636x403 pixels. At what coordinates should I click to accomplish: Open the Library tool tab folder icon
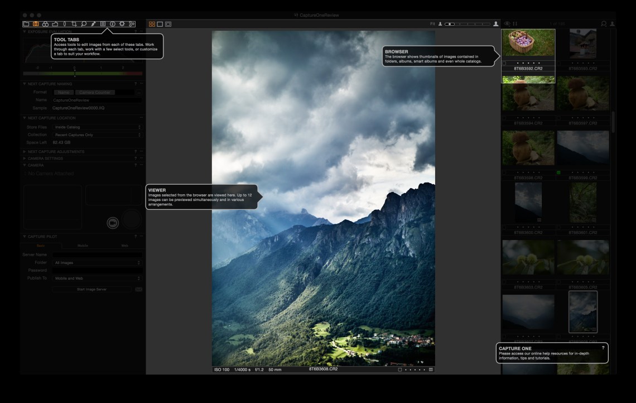tap(26, 24)
